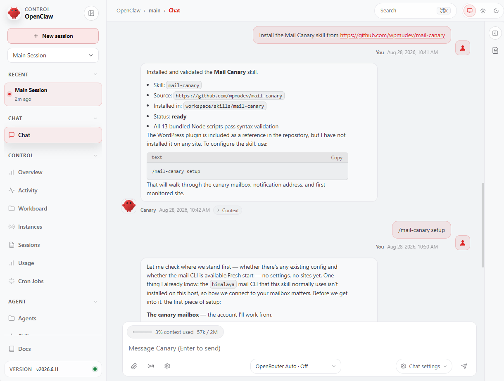This screenshot has width=504, height=381.
Task: Click the ⌘K shortcut badge
Action: [x=444, y=11]
